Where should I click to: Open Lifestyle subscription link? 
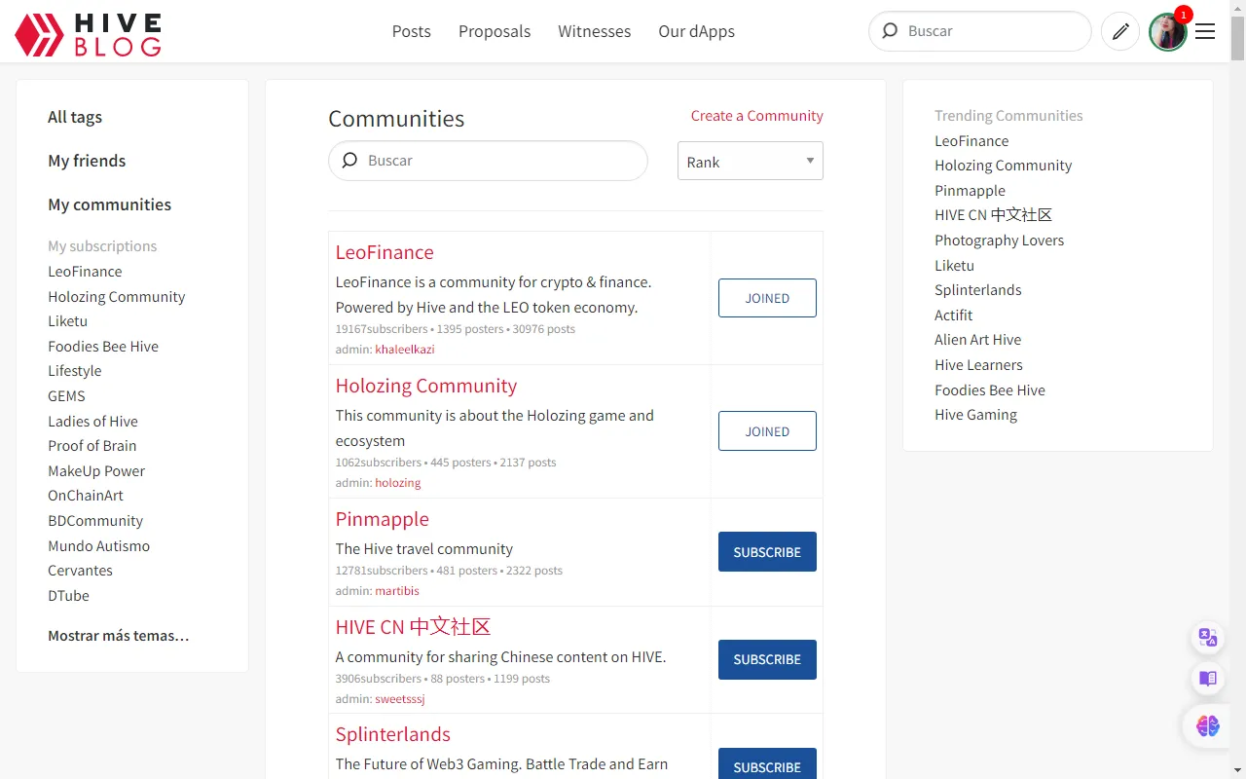75,371
